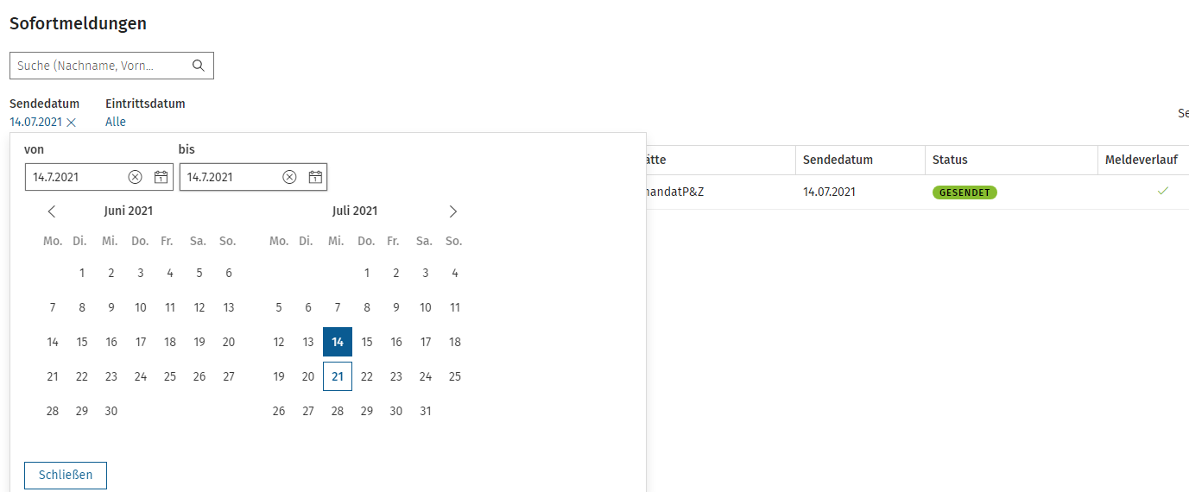Clear the 'bis' date field with its X icon
The height and width of the screenshot is (492, 1189).
[289, 177]
